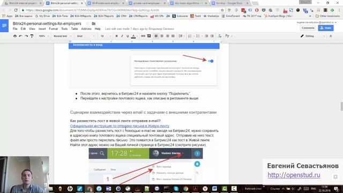Image resolution: width=343 pixels, height=193 pixels.
Task: Open the Tools menu
Action: [x=64, y=29]
